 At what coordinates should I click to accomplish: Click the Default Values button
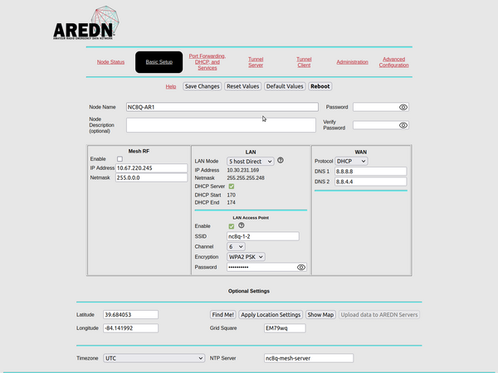[x=285, y=86]
